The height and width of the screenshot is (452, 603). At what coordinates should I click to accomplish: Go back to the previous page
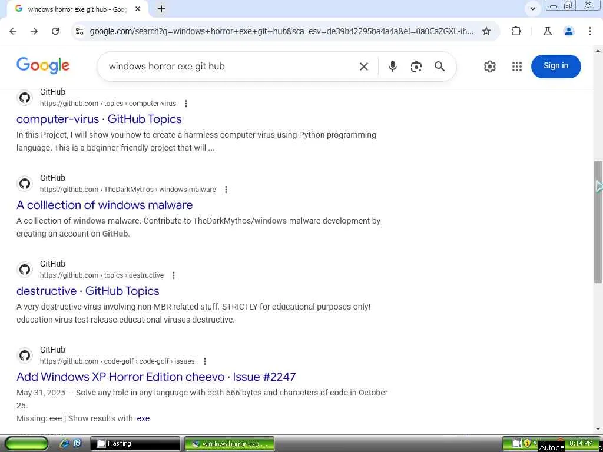click(13, 31)
